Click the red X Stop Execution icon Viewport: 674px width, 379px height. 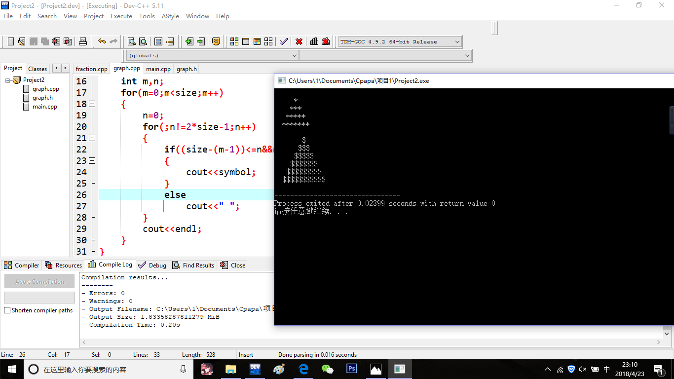pos(299,41)
